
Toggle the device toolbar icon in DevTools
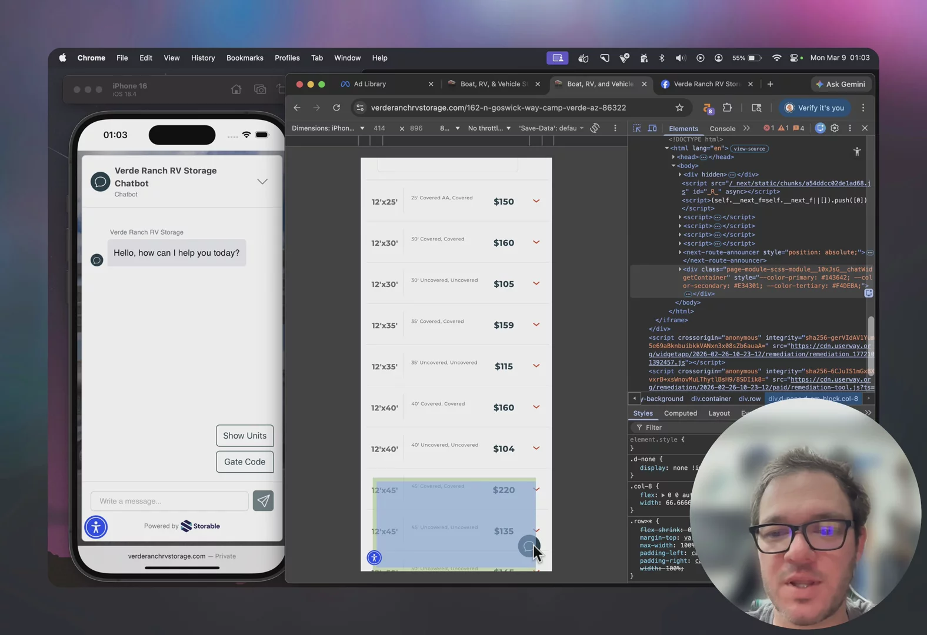click(652, 128)
